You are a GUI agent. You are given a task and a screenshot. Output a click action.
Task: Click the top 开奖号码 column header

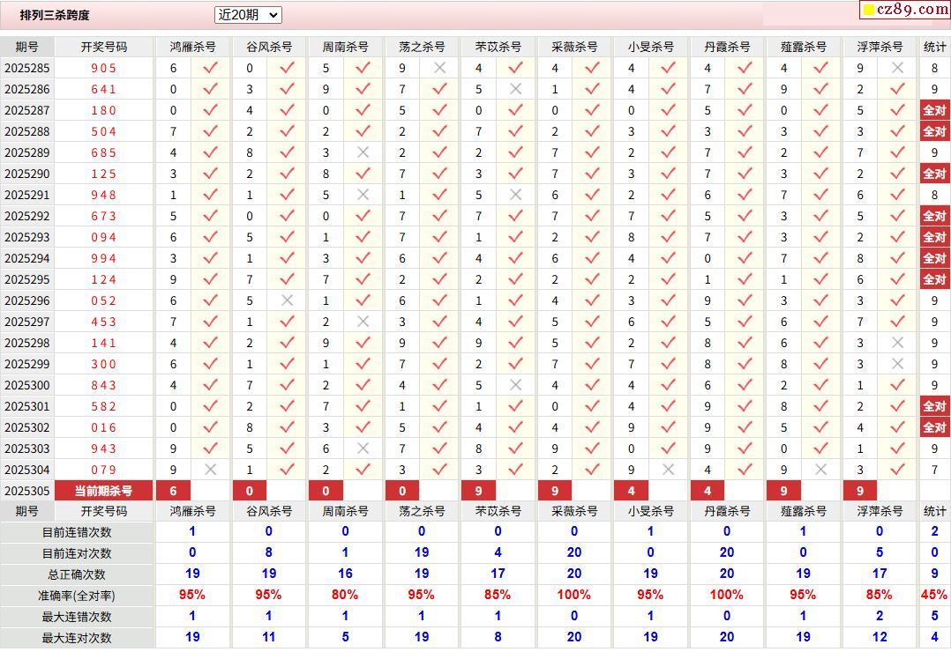[104, 48]
